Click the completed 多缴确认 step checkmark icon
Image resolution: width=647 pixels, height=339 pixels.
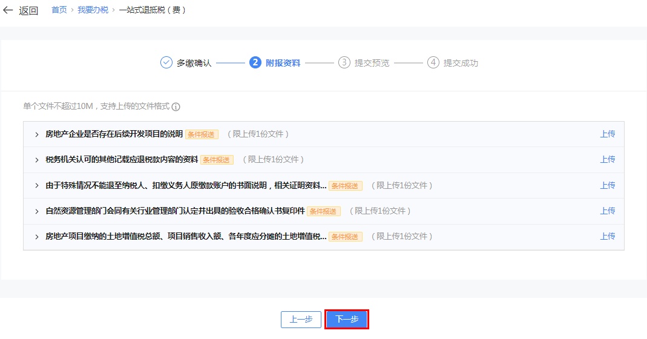(166, 63)
